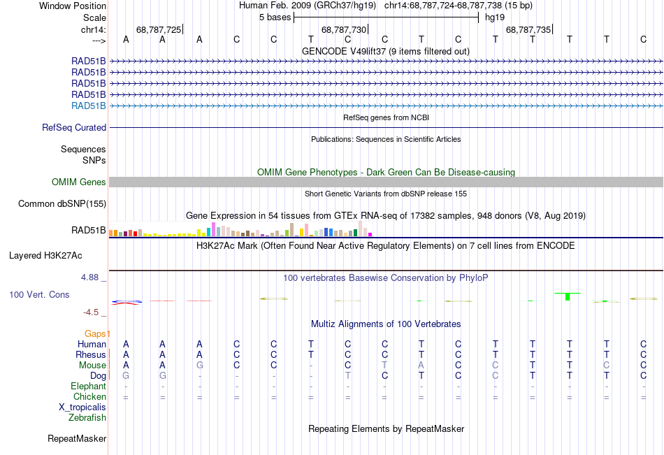Select the Elephant alignment row label
Screen dimensions: 664x455
(89, 386)
